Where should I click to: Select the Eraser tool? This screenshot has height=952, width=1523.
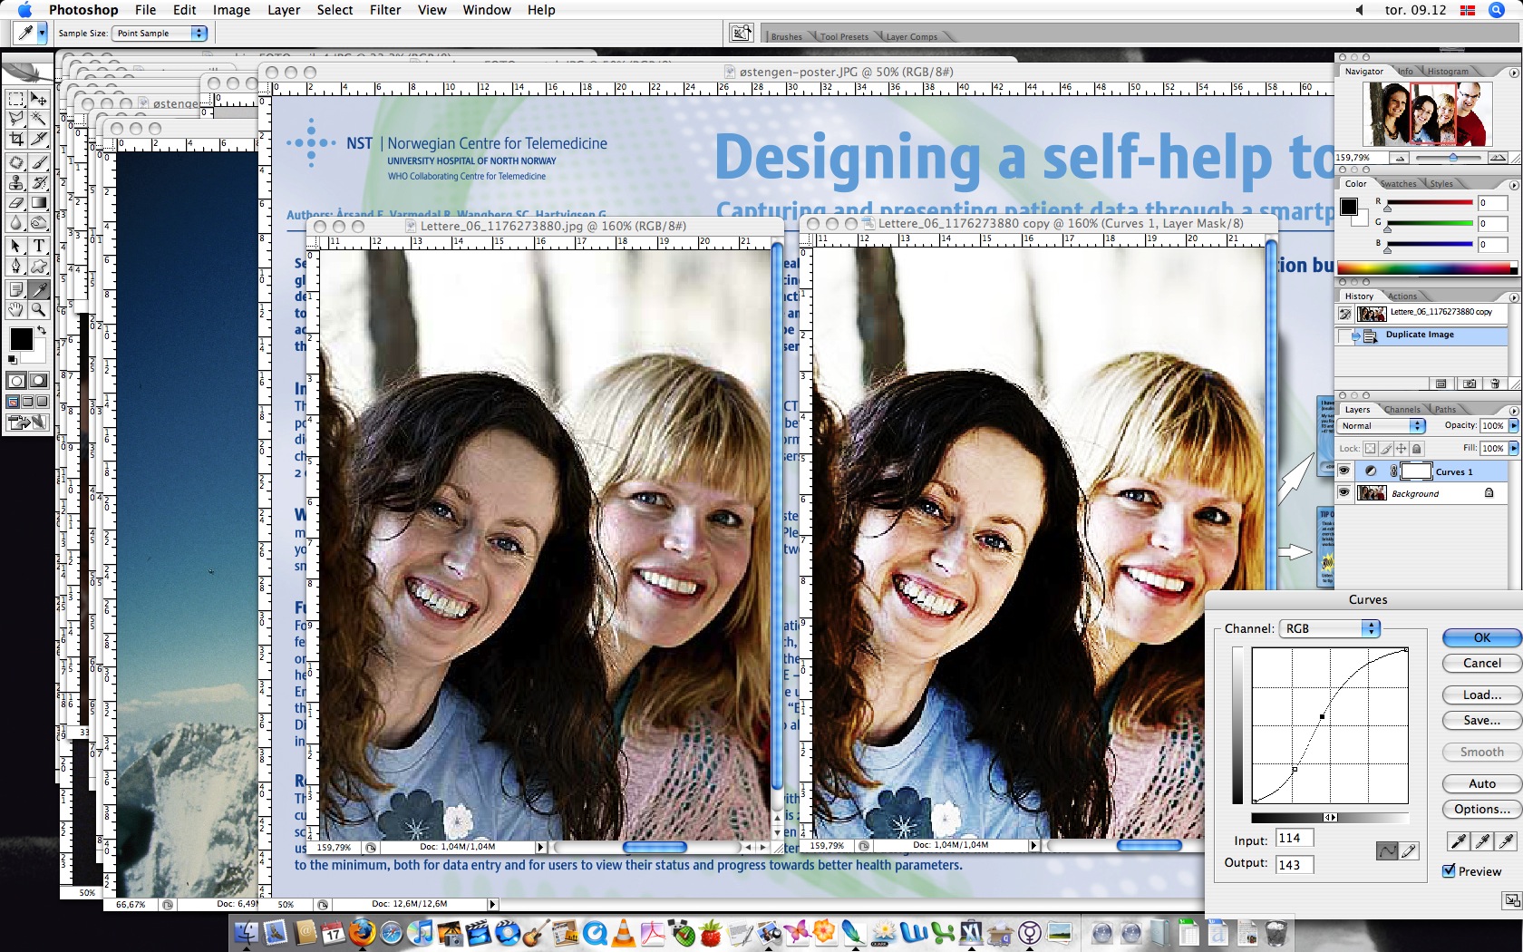click(x=16, y=203)
